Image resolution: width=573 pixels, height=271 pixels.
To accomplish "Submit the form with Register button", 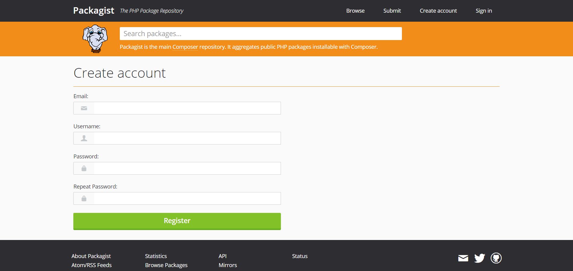I will [177, 221].
